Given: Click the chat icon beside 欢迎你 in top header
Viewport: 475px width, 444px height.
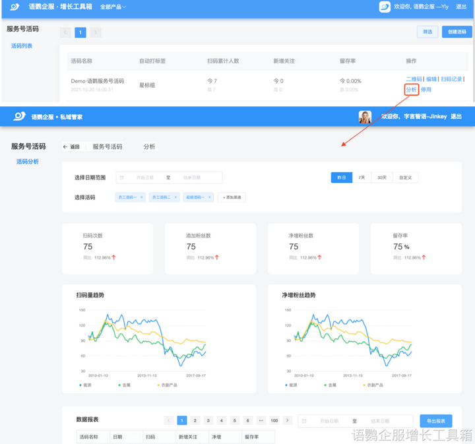Looking at the screenshot, I should [x=385, y=7].
